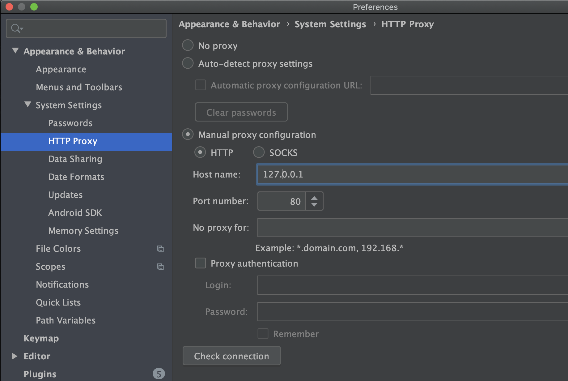Click the Scopes project-scope icon
568x381 pixels.
point(160,267)
